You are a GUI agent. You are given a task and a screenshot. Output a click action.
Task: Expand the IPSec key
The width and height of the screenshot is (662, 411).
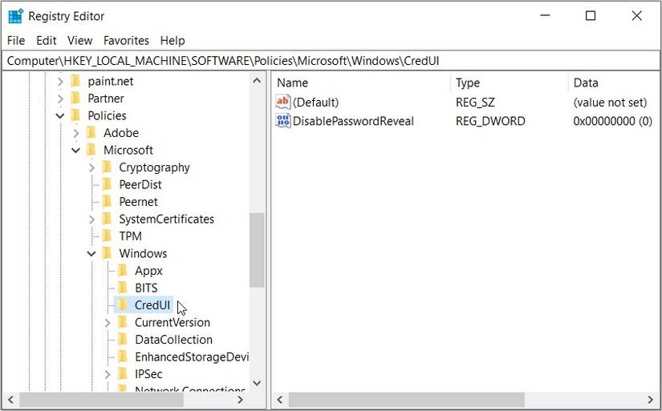click(108, 374)
